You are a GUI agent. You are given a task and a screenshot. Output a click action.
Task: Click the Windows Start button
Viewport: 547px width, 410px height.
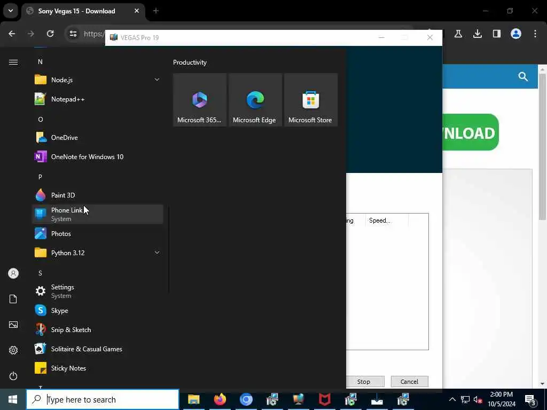pyautogui.click(x=13, y=399)
